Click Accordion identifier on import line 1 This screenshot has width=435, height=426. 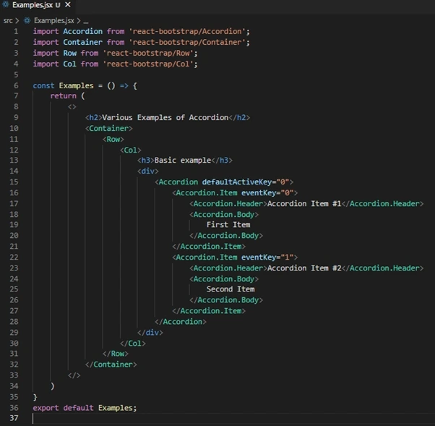tap(82, 31)
